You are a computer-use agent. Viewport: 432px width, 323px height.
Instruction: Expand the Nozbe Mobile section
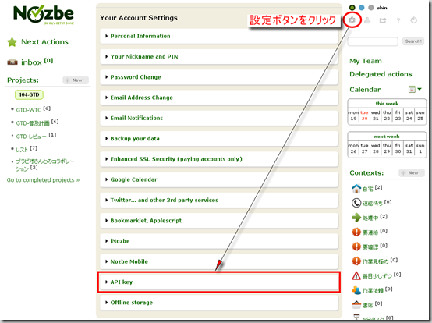tap(219, 261)
